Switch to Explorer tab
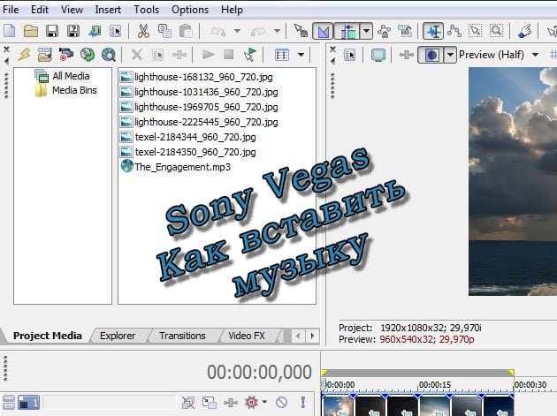Viewport: 557px width, 416px height. (118, 336)
